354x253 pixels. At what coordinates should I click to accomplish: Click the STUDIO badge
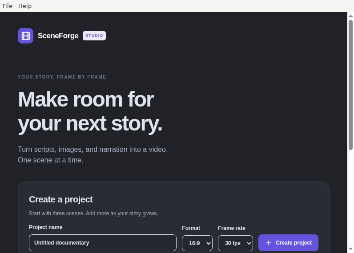coord(94,36)
